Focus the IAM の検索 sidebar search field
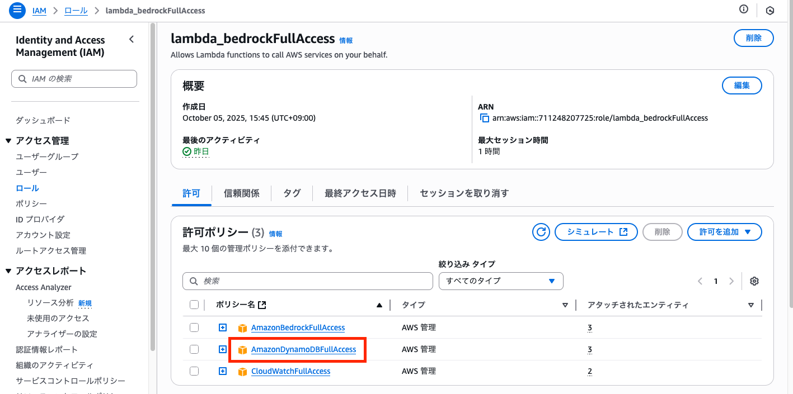Screen dimensions: 793x394 pyautogui.click(x=74, y=79)
